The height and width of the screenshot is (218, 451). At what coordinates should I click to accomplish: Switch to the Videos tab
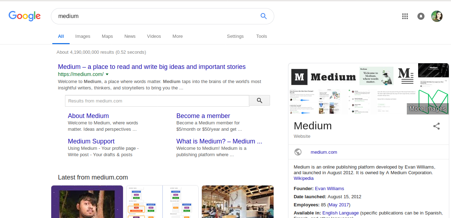coord(154,36)
